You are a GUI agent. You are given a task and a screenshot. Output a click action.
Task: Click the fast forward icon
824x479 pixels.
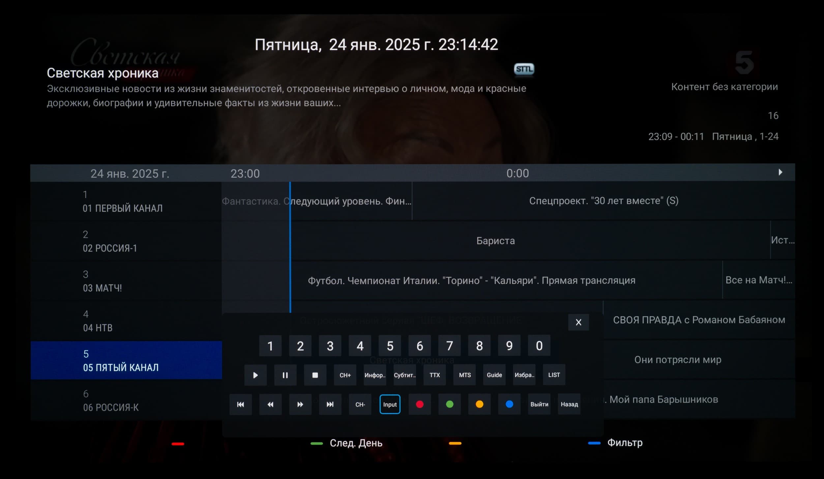(300, 404)
